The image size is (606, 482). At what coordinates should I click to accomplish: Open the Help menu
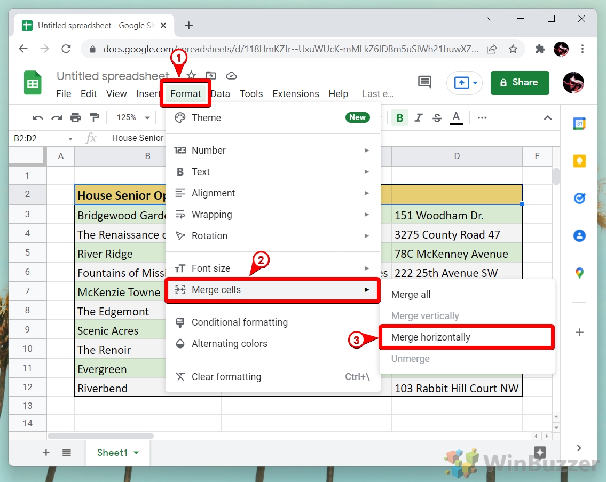[x=338, y=94]
